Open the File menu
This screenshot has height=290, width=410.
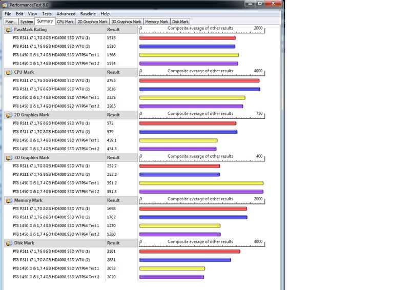[8, 14]
